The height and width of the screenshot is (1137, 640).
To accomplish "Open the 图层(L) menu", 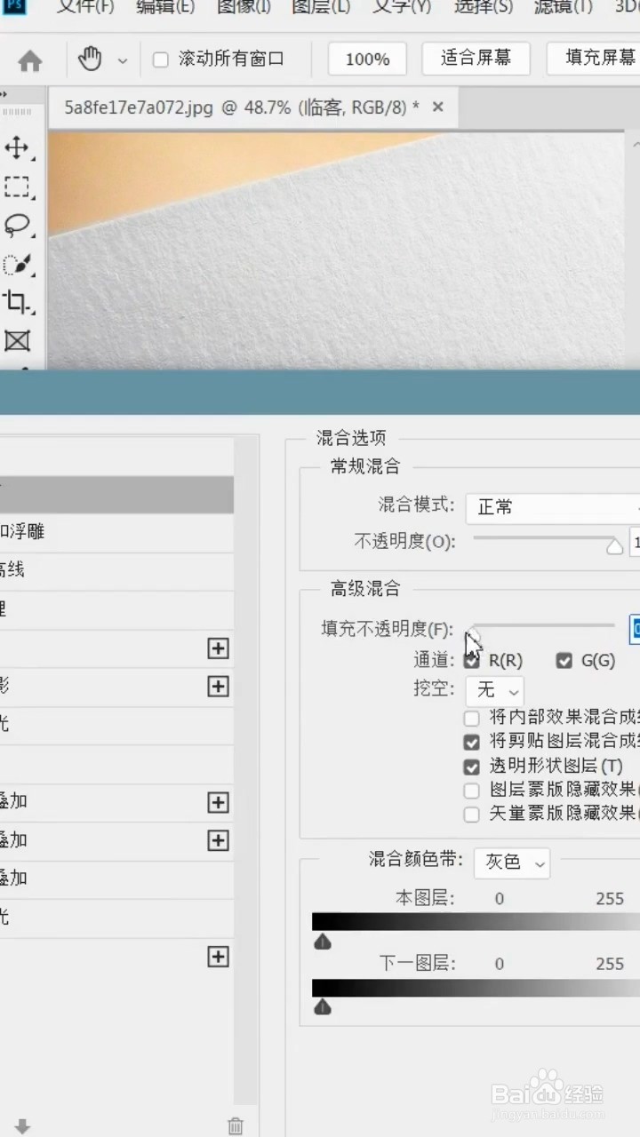I will (x=321, y=8).
